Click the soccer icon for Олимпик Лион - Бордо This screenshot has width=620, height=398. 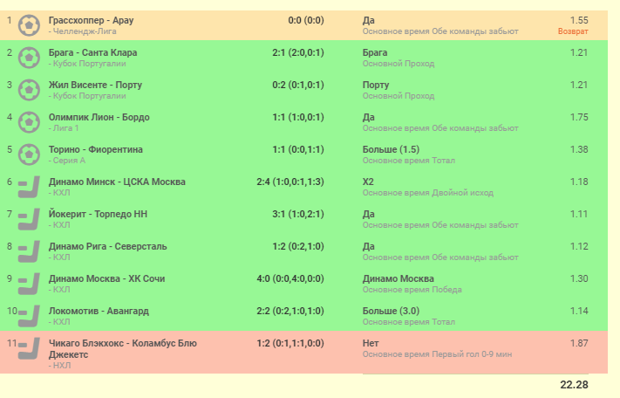click(x=29, y=122)
